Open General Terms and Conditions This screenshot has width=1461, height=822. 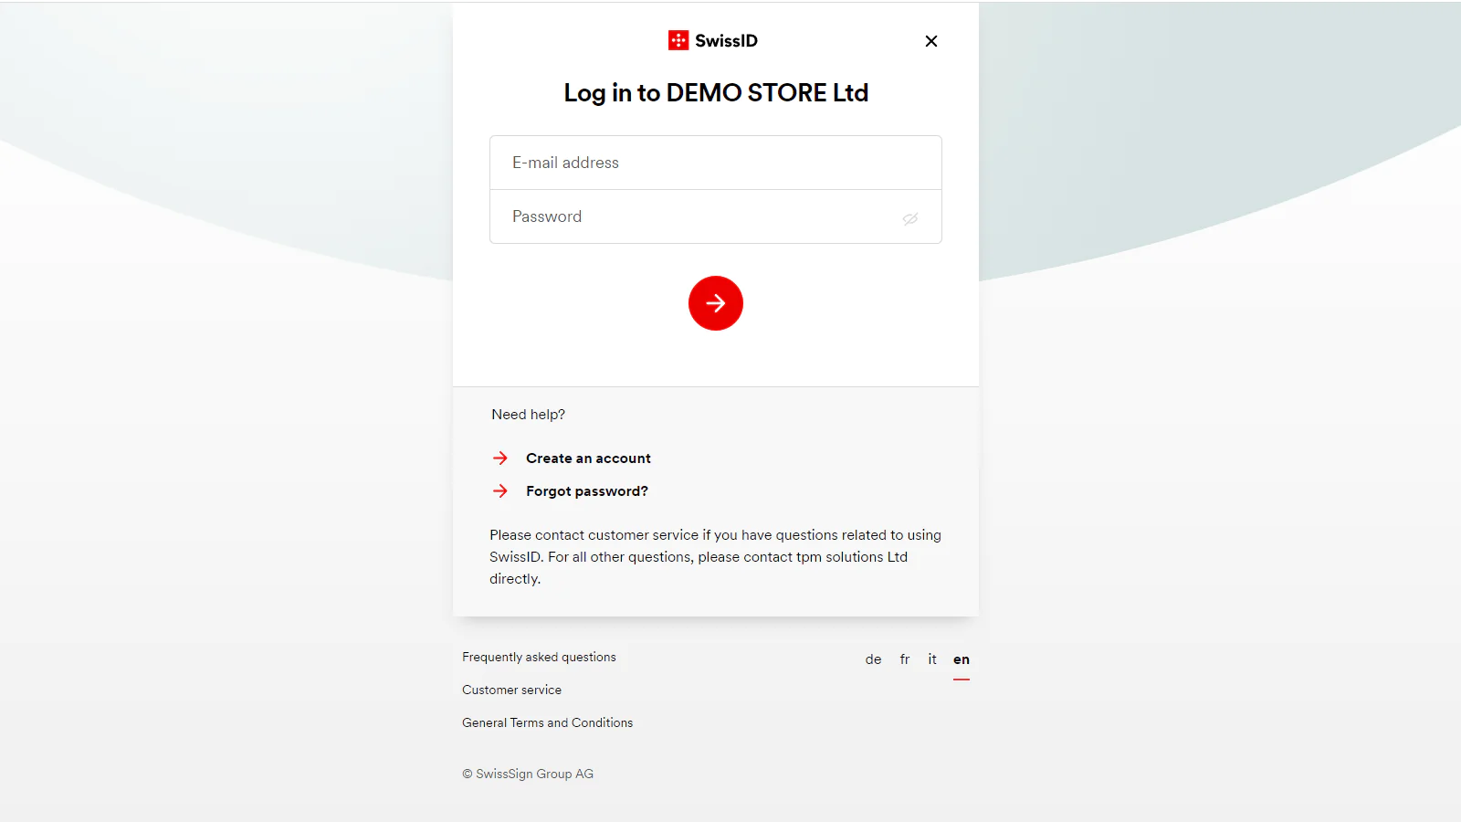click(547, 722)
